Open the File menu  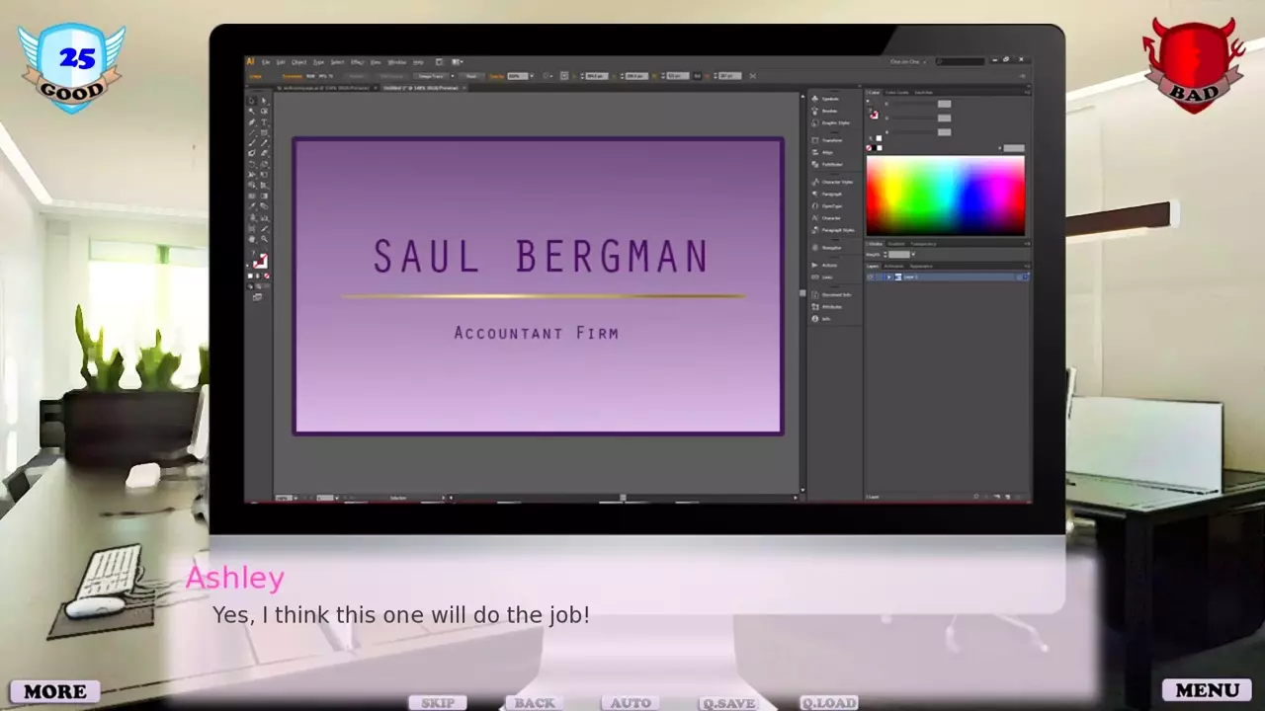tap(266, 62)
